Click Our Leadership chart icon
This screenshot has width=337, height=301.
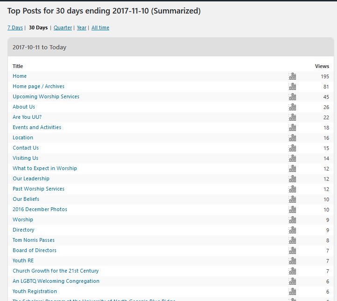(x=292, y=179)
